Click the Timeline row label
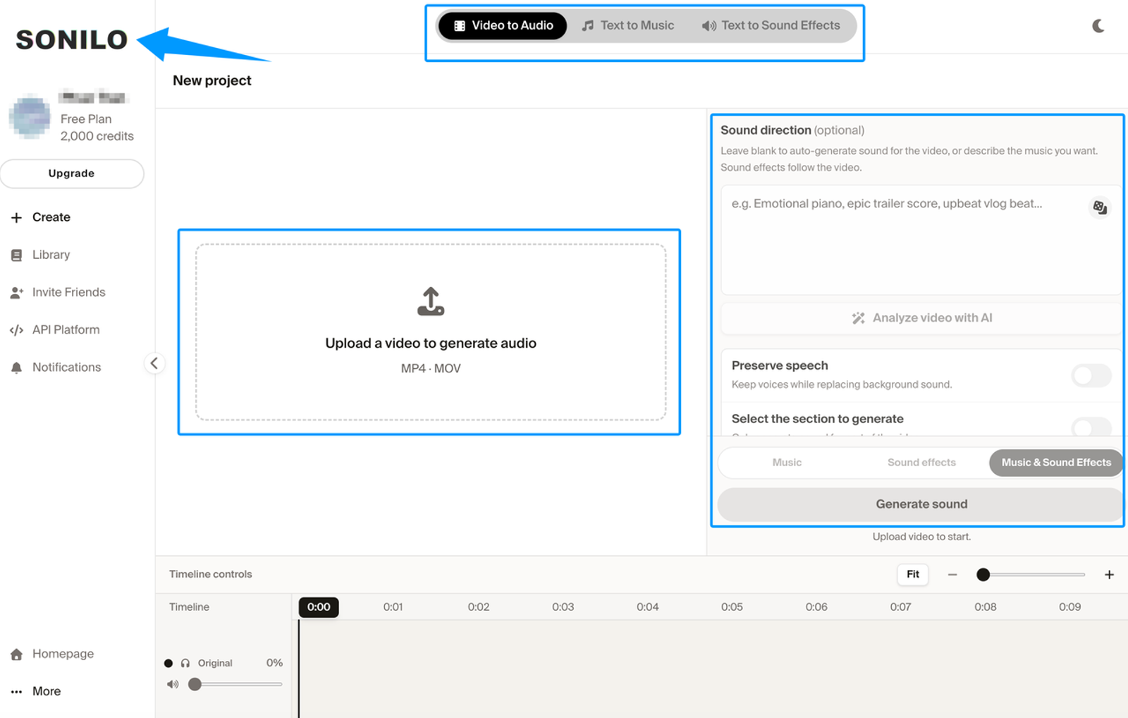The image size is (1128, 718). click(x=189, y=607)
